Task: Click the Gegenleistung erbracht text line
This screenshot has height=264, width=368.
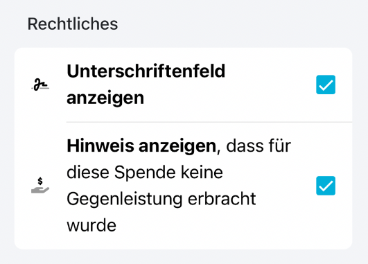Action: (161, 200)
